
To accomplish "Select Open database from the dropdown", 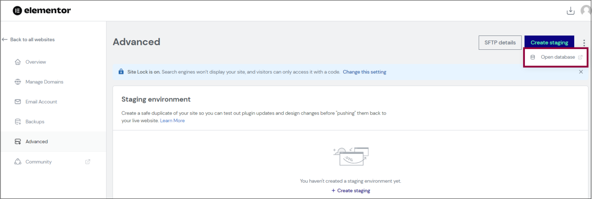I will click(557, 57).
